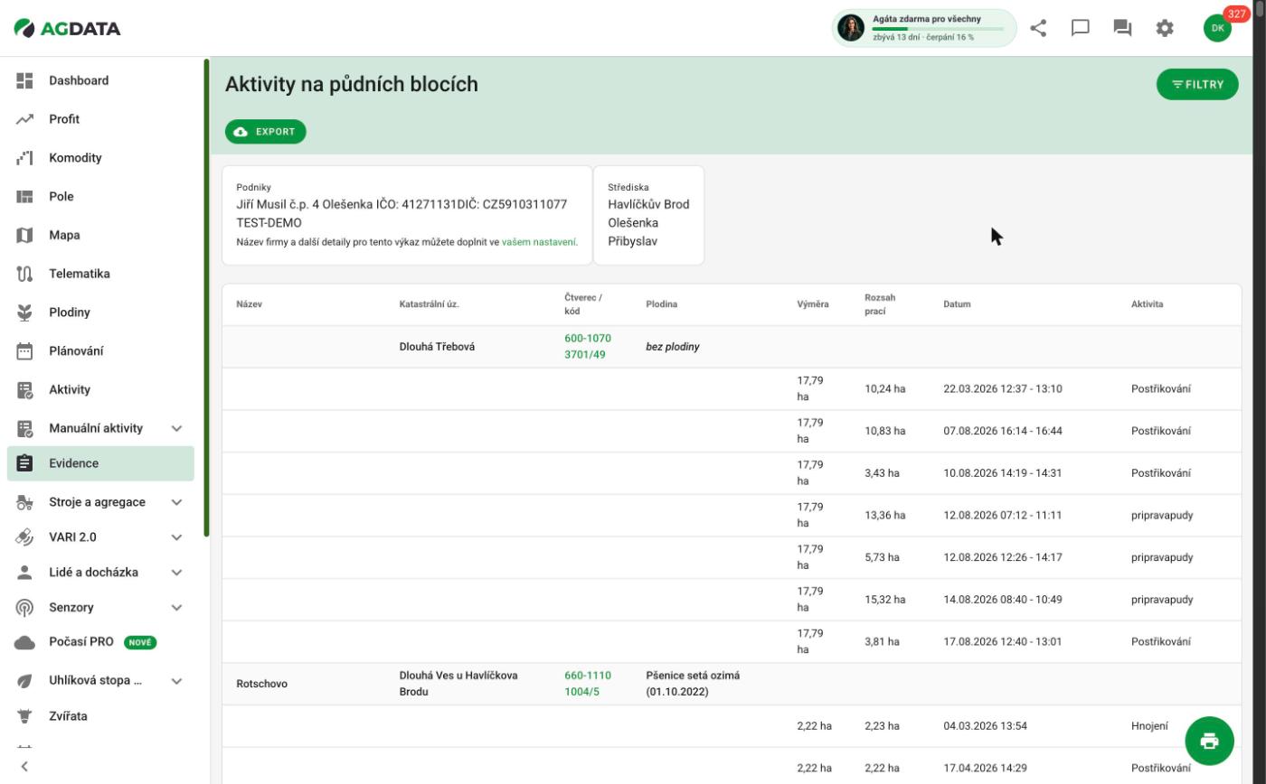Click the 'Dlouhá Třebová' cadastral cell
This screenshot has width=1266, height=784.
click(437, 347)
